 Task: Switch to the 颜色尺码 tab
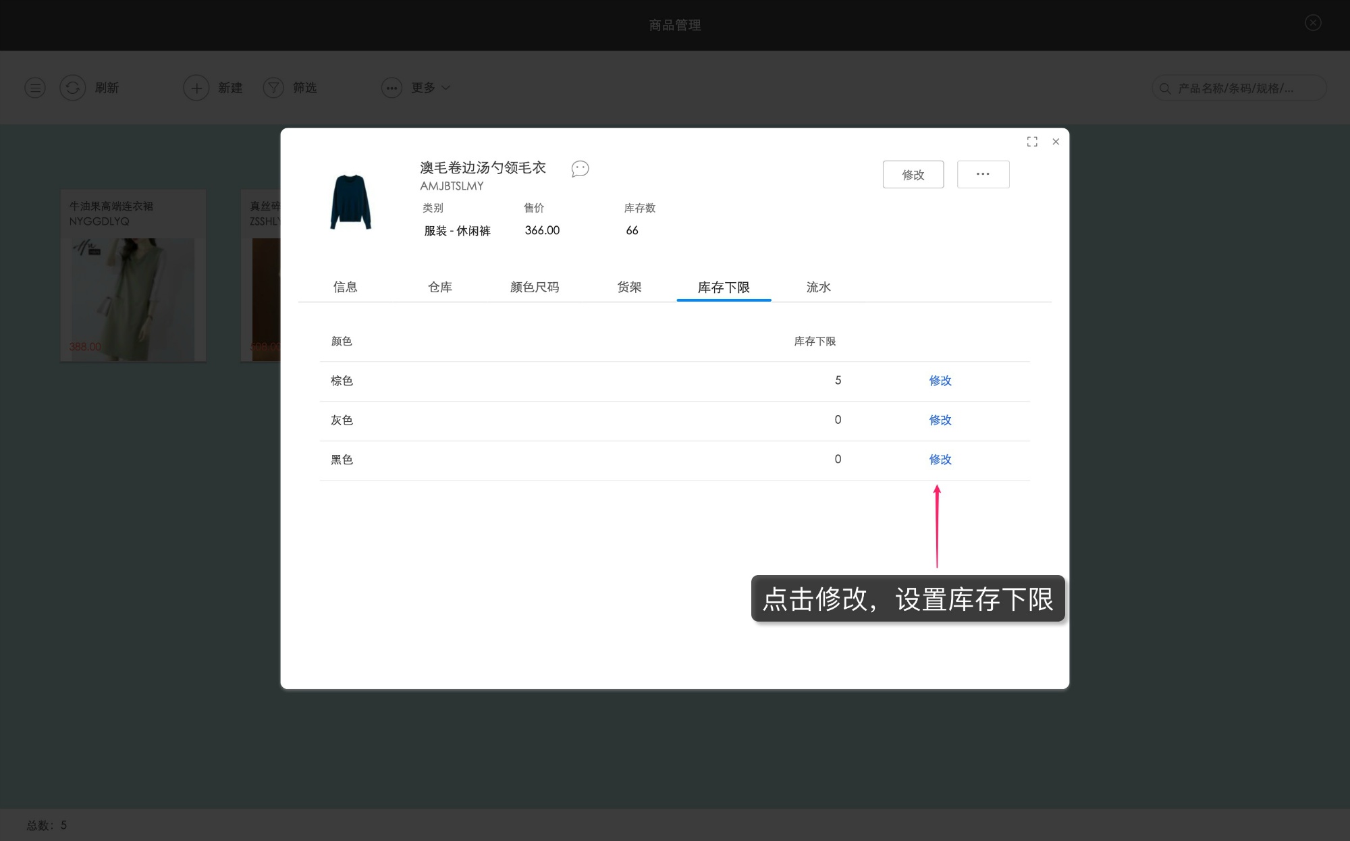pos(535,288)
